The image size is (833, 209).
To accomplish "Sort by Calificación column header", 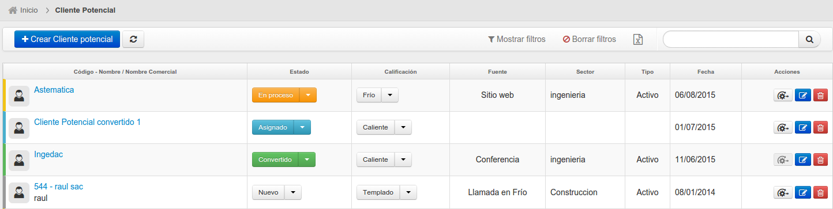I will coord(400,72).
